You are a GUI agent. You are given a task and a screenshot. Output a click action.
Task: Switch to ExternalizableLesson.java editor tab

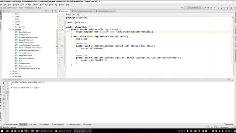[83, 11]
